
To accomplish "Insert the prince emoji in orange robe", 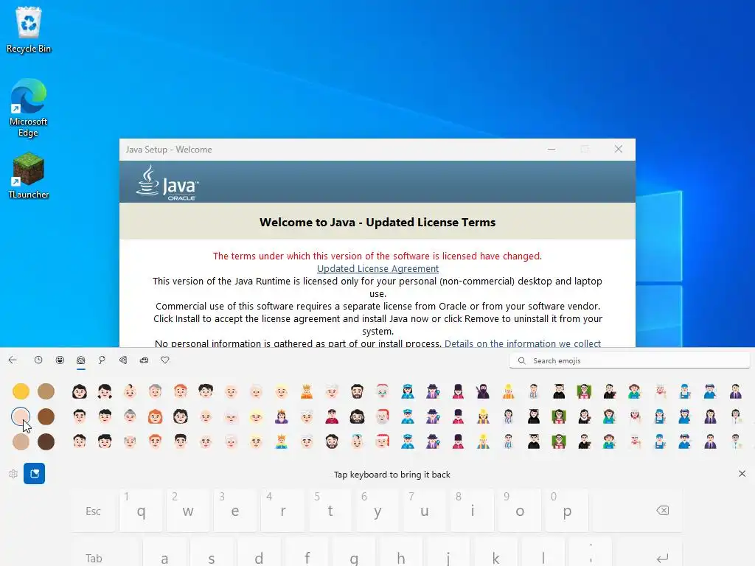I will [x=307, y=391].
